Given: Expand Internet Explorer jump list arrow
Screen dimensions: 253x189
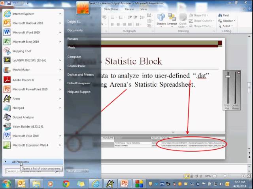Looking at the screenshot, I should (x=60, y=14).
